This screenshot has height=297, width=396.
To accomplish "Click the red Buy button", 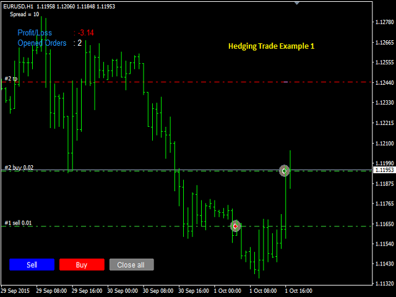I will 82,264.
